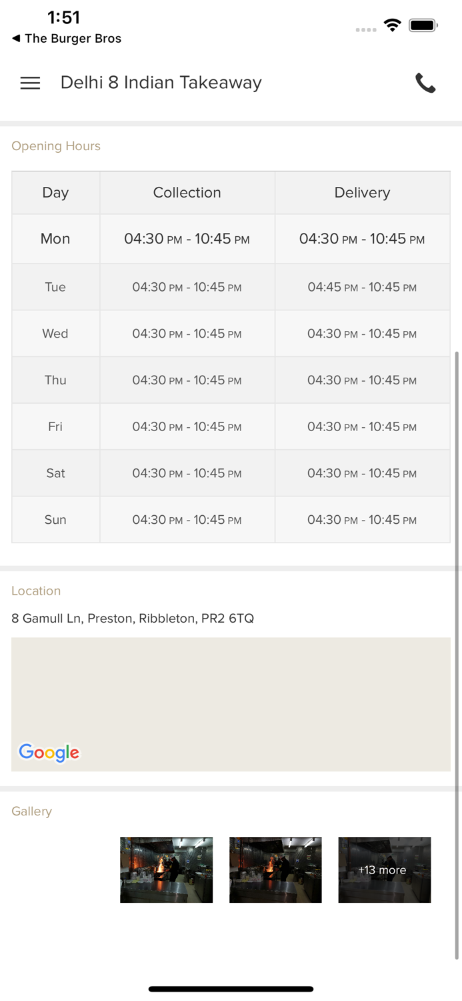
Task: Tap the Google logo on map
Action: (49, 752)
